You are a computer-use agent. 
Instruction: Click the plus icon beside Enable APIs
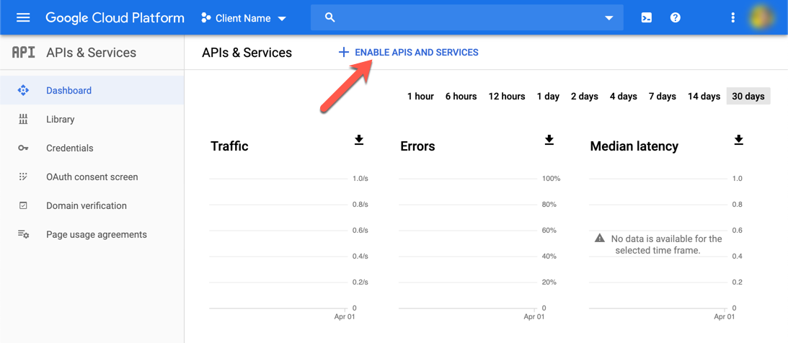click(x=344, y=52)
